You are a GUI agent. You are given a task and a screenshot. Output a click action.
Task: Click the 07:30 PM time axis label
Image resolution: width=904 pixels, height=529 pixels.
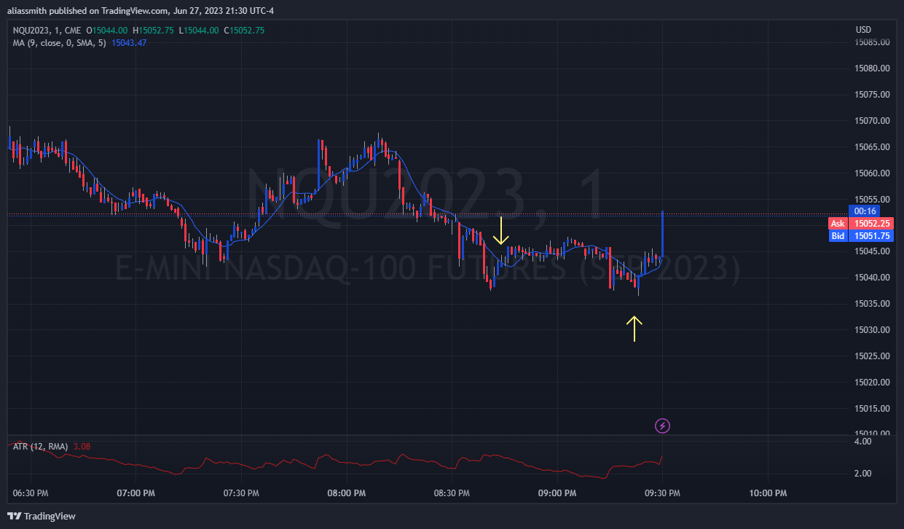point(241,493)
